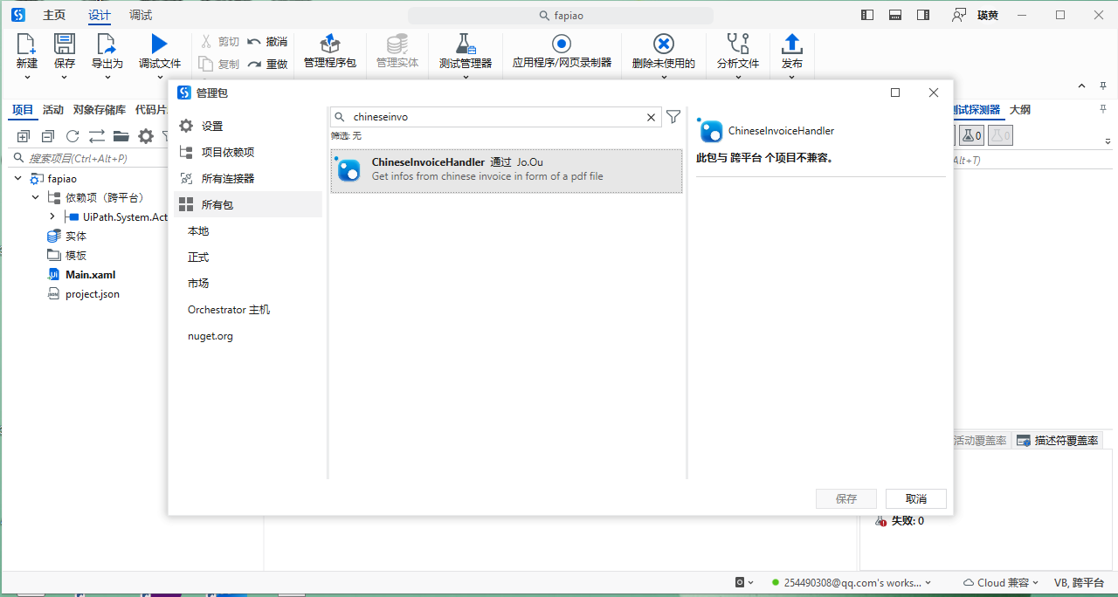Open the 项目 panel tab
The image size is (1118, 597).
23,110
